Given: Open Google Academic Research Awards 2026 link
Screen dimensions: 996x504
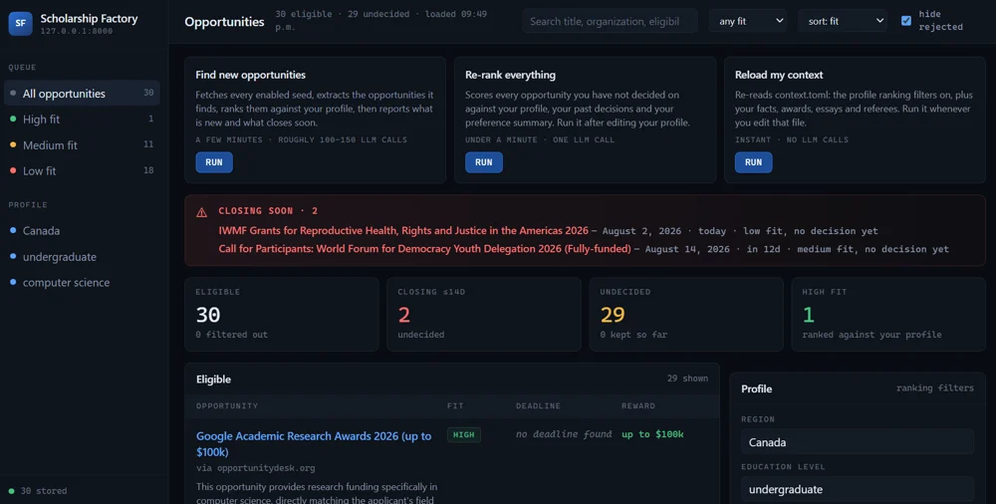Looking at the screenshot, I should (x=314, y=443).
